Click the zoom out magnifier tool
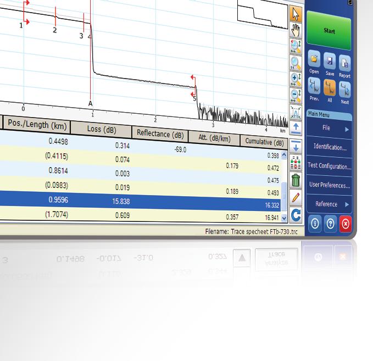This screenshot has width=373, height=361. pyautogui.click(x=296, y=96)
